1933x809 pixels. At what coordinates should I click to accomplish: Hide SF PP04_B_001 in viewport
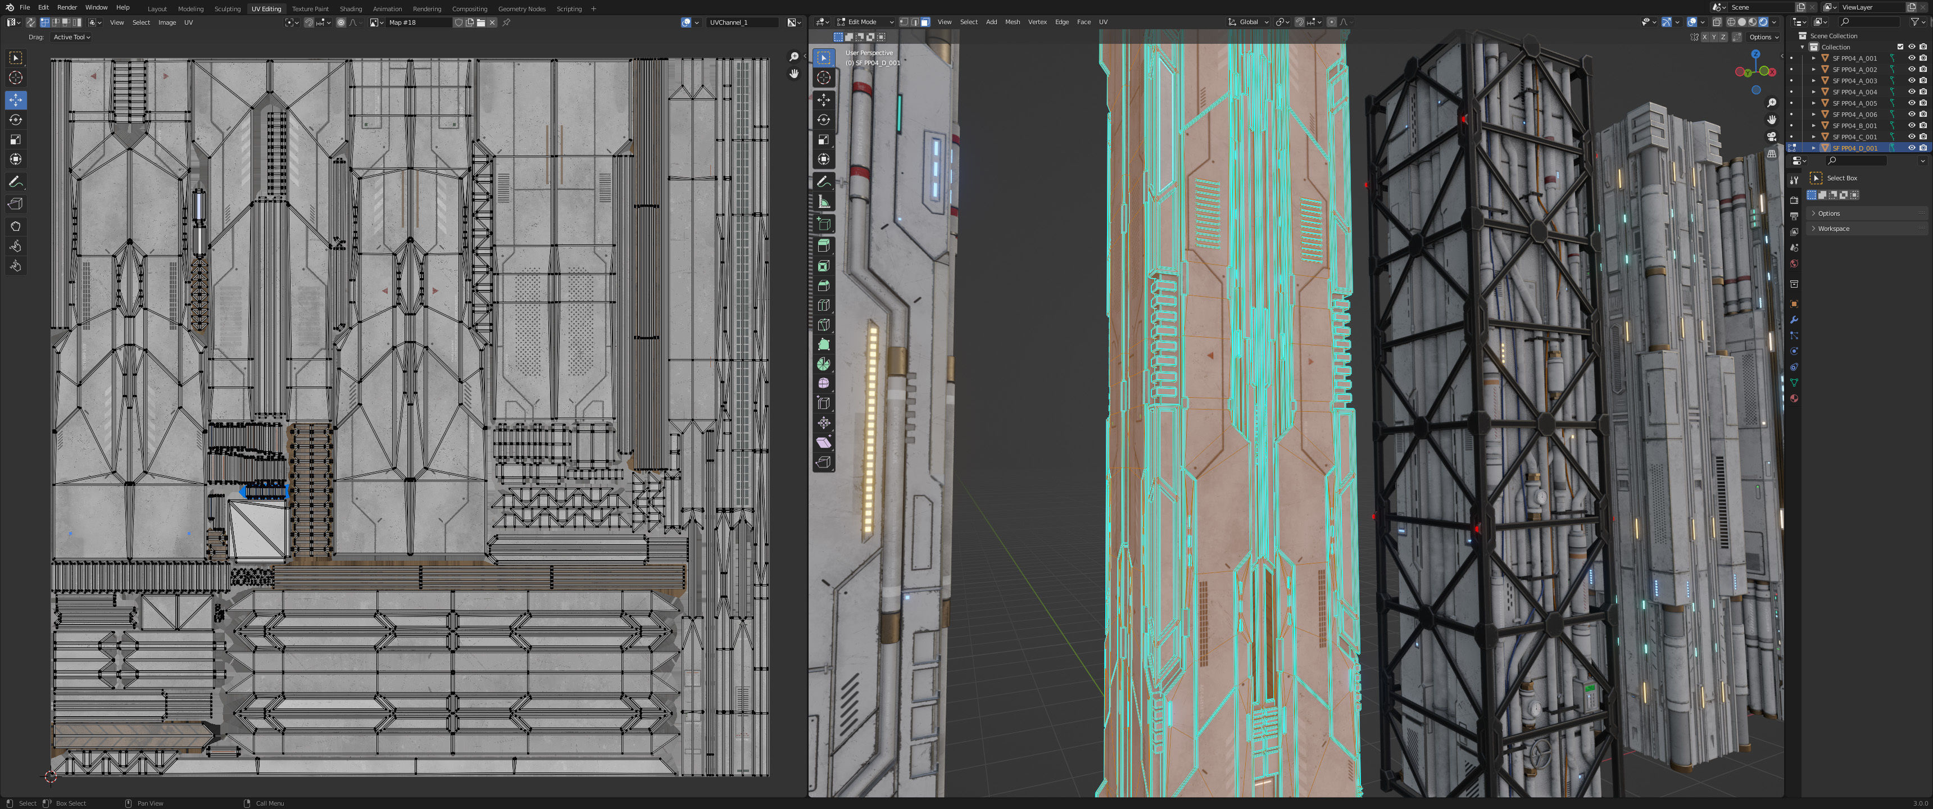1911,125
